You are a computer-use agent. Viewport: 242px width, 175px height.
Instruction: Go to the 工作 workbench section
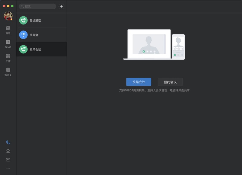(x=8, y=58)
